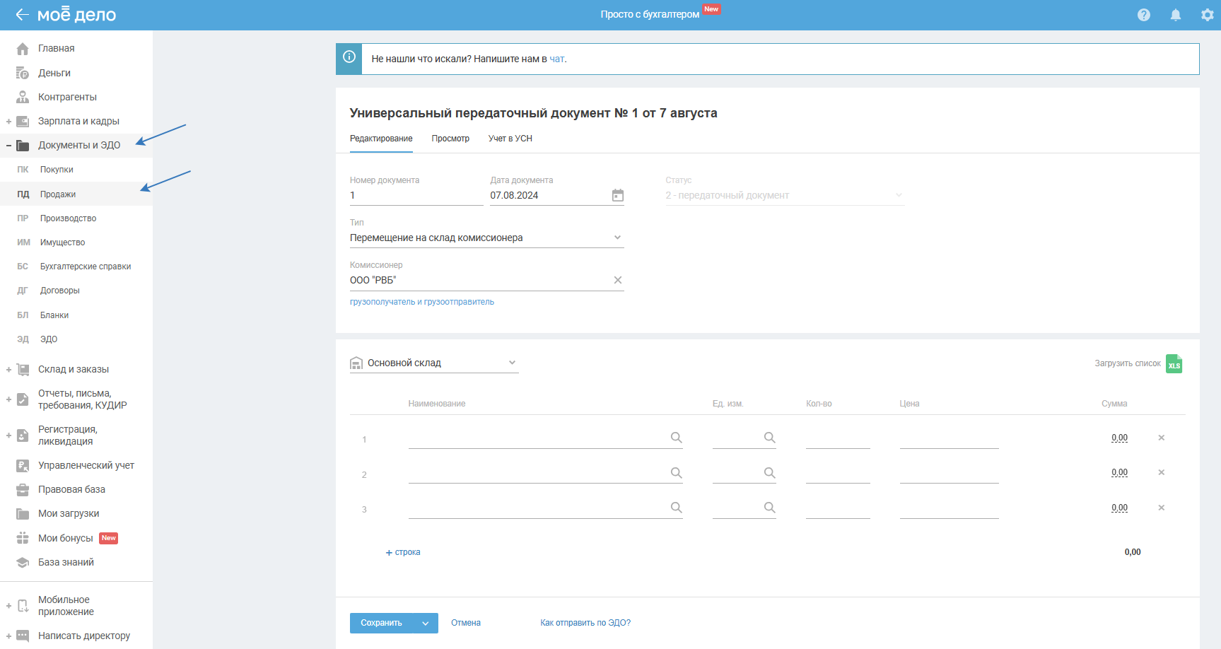Click the Правовая база briefcase icon
This screenshot has height=649, width=1221.
pos(23,489)
